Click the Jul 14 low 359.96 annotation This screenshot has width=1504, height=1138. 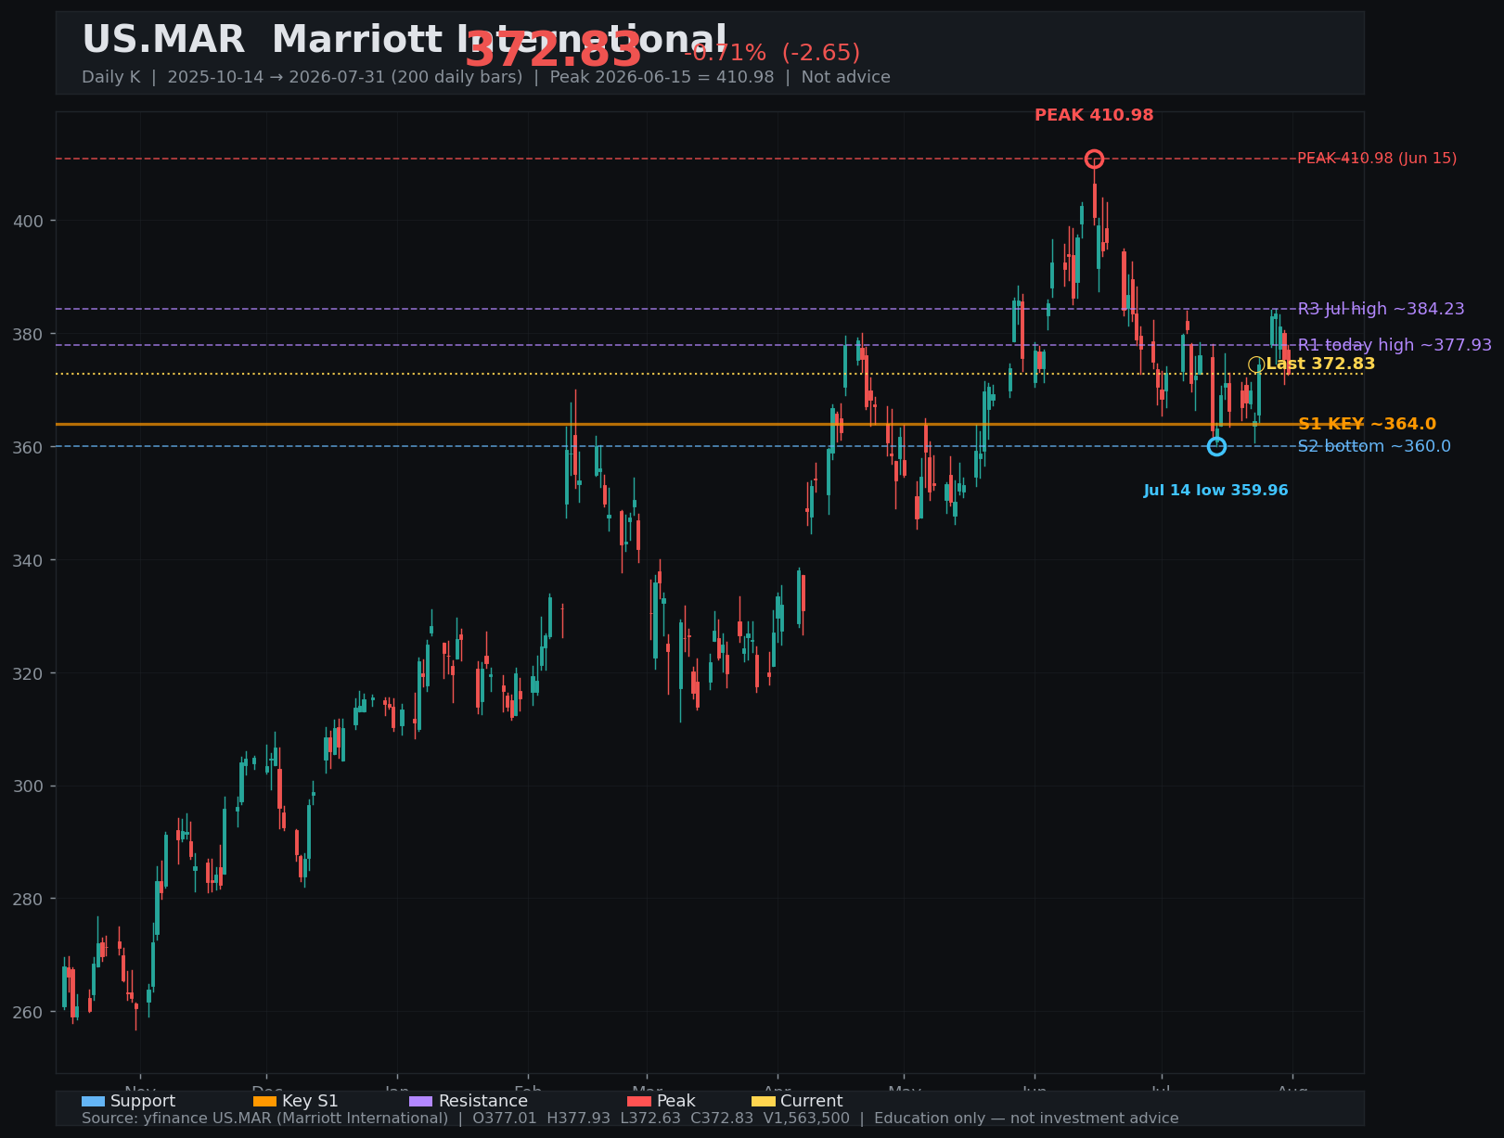coord(1215,491)
